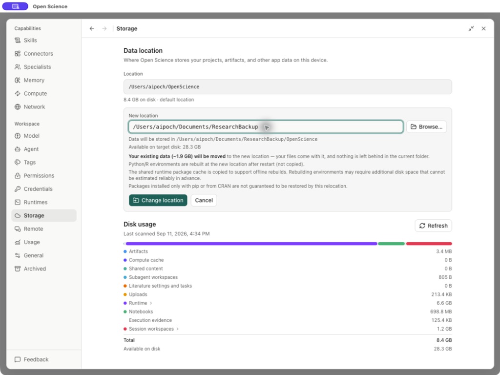Confirm with the Change location button

[x=158, y=200]
